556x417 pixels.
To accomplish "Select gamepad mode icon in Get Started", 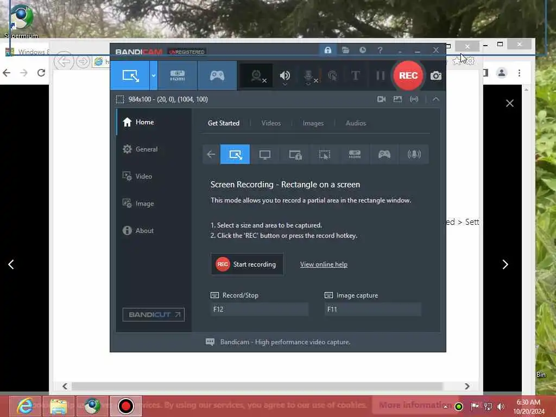I will coord(384,154).
